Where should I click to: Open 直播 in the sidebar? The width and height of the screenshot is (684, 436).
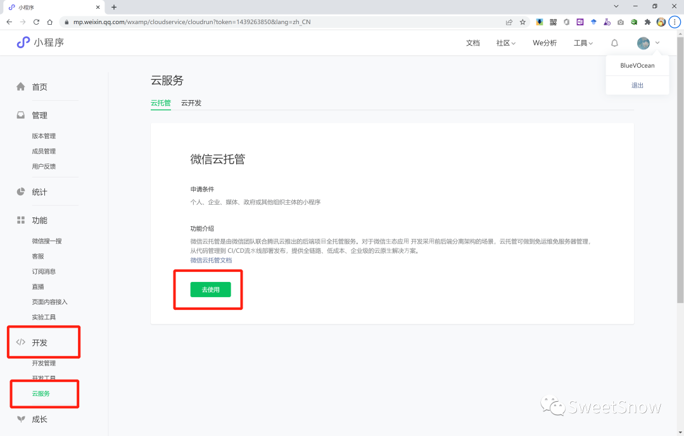pos(38,286)
